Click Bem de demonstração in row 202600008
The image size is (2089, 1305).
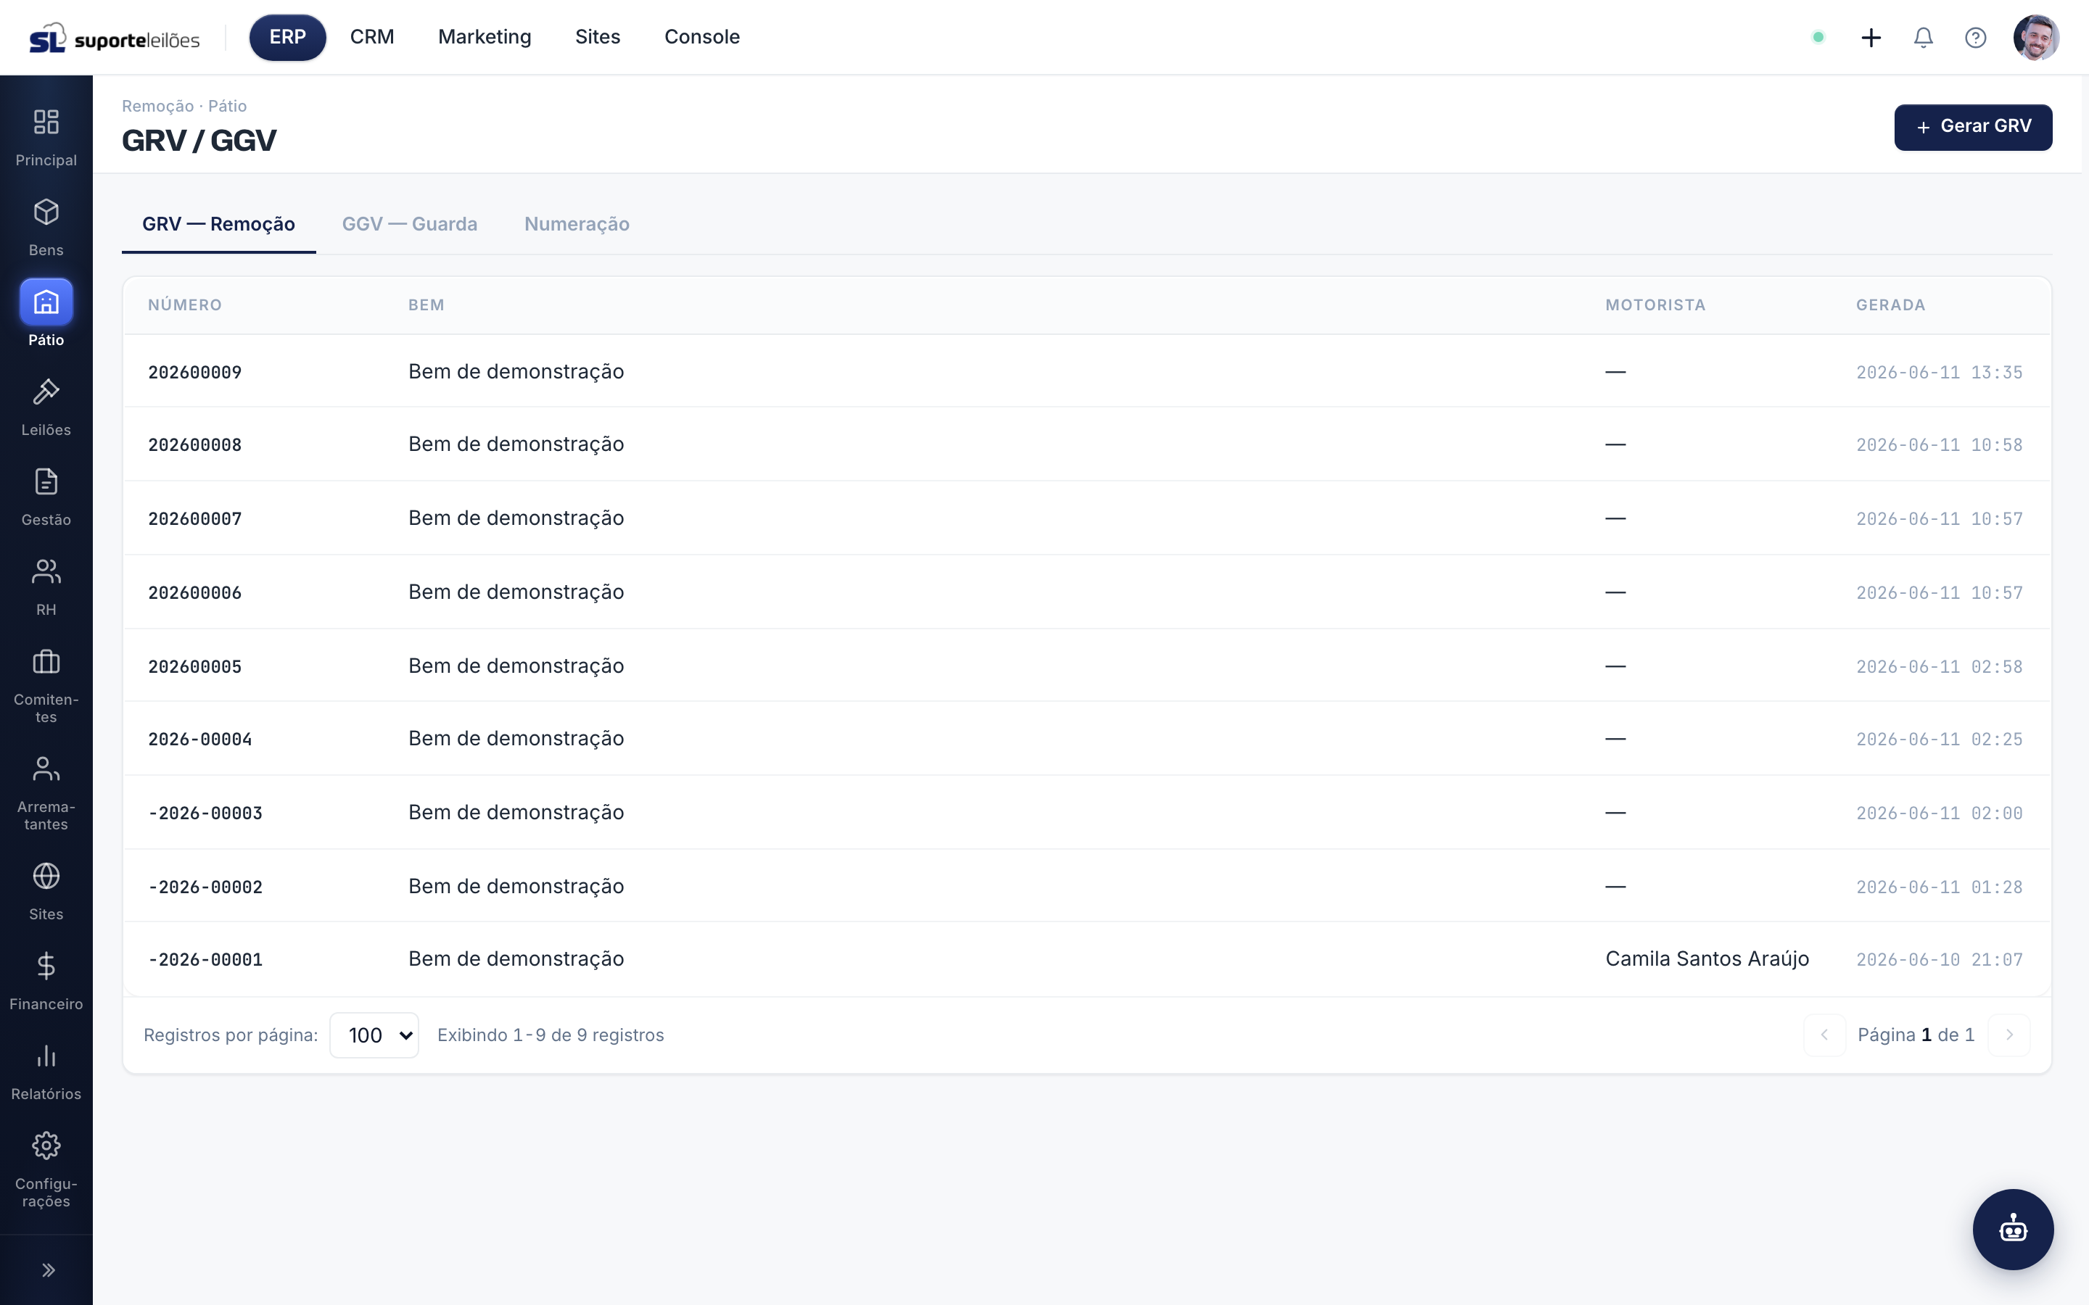point(516,444)
